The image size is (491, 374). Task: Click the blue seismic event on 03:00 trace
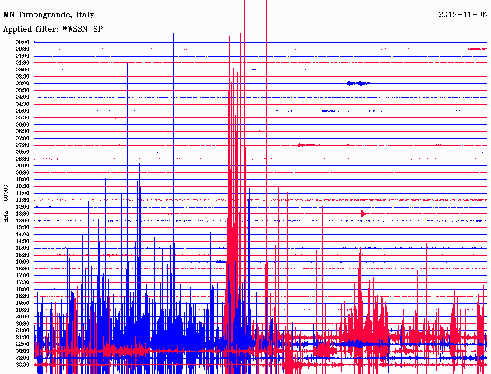[359, 83]
